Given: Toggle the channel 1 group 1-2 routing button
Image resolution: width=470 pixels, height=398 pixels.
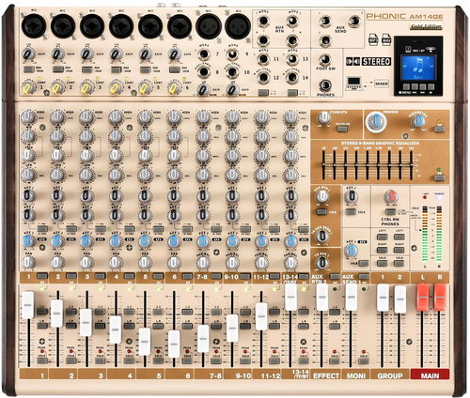Looking at the screenshot, I should click(x=42, y=312).
